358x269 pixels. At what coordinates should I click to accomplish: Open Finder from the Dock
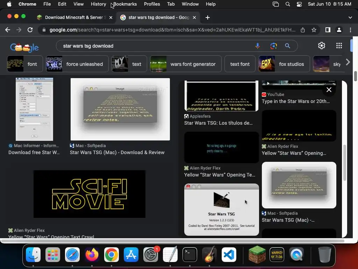coord(33,255)
